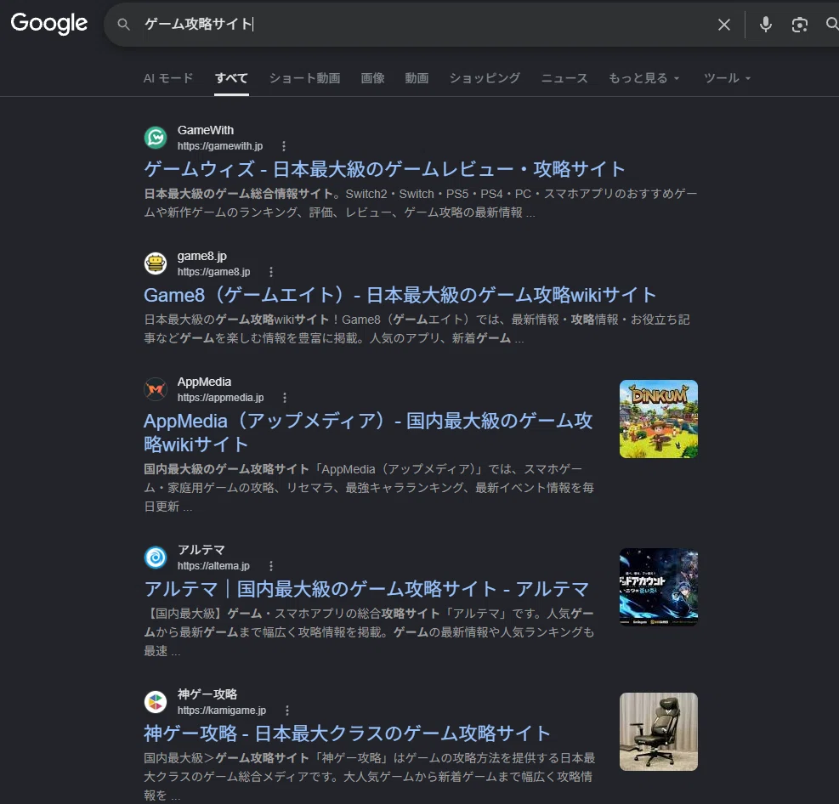Open three-dot menu beside kamigame.jp URL
Viewport: 839px width, 804px height.
(287, 711)
